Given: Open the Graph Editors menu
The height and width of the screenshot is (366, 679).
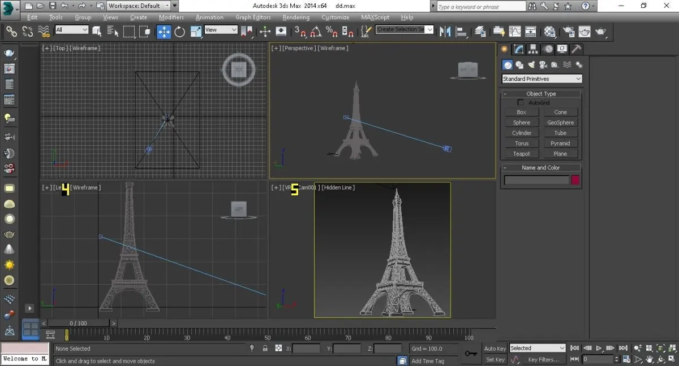Looking at the screenshot, I should click(253, 18).
